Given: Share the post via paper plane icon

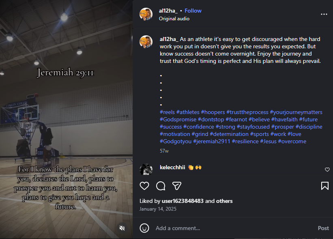Looking at the screenshot, I should [x=177, y=186].
